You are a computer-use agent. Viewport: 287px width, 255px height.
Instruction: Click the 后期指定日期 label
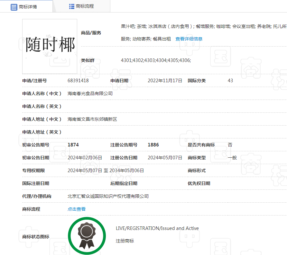click(x=124, y=183)
